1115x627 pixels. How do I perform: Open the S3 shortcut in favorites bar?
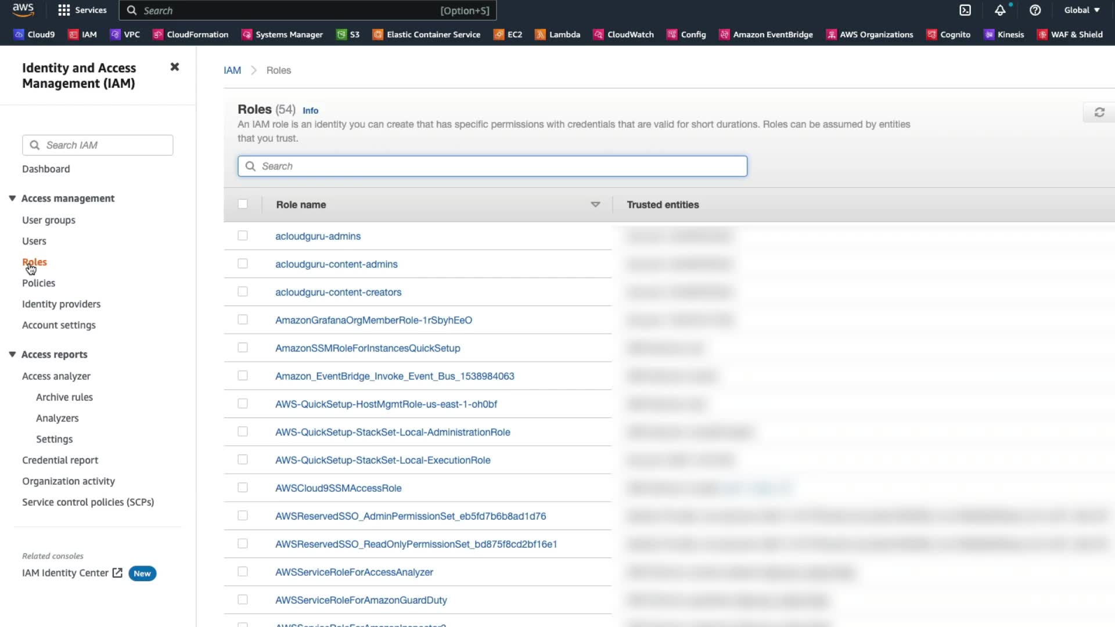(348, 35)
